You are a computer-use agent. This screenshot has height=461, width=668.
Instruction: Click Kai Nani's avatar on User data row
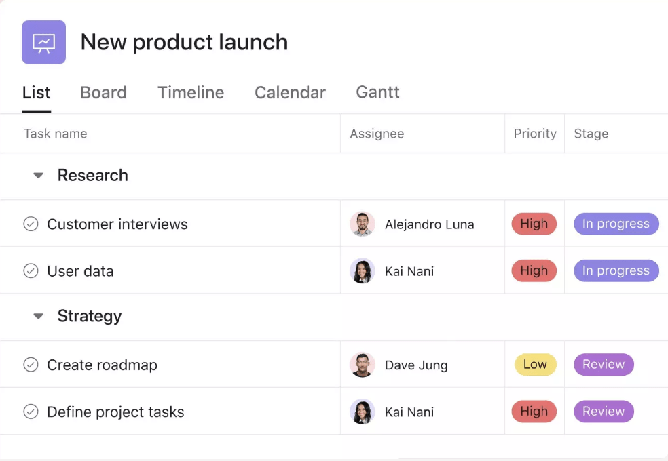pyautogui.click(x=362, y=271)
